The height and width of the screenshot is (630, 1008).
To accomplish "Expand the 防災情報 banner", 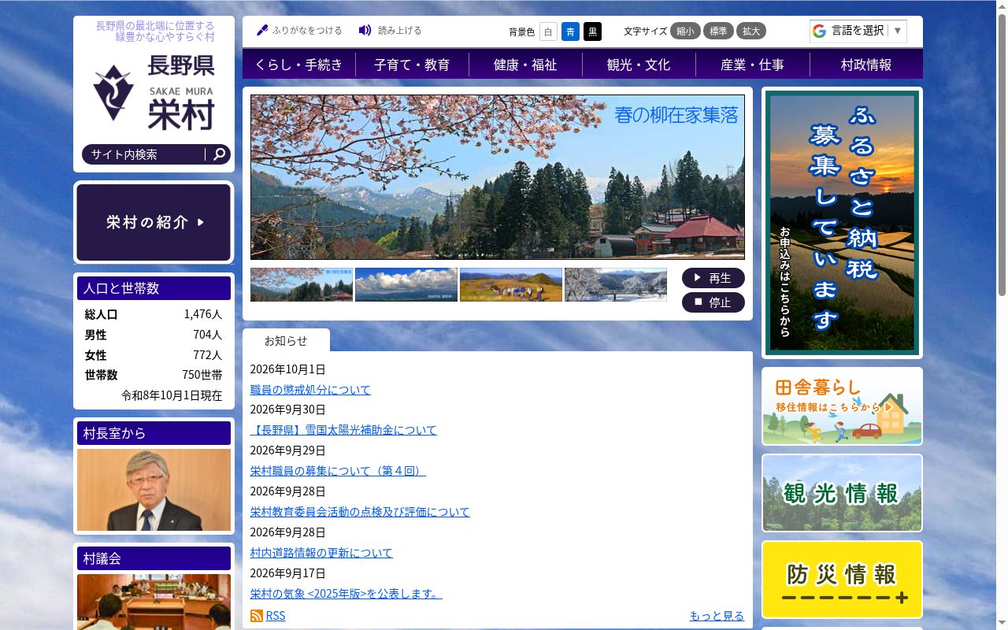I will 842,580.
